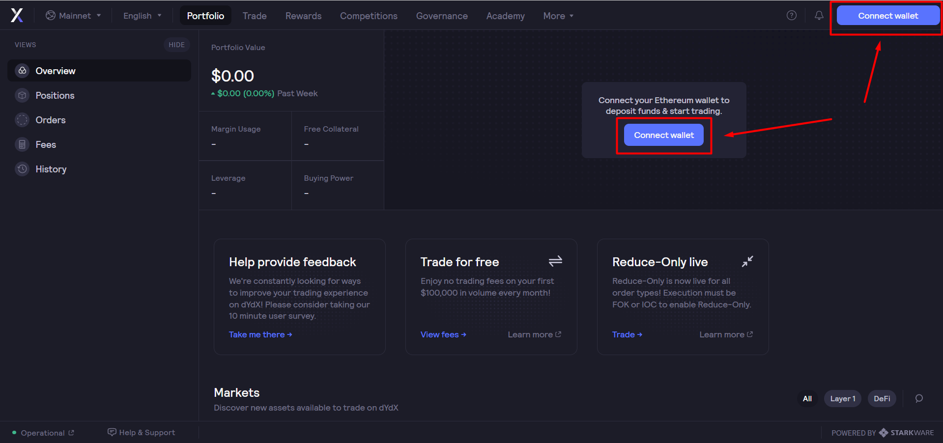943x443 pixels.
Task: Click the Fees calculator icon
Action: 22,144
